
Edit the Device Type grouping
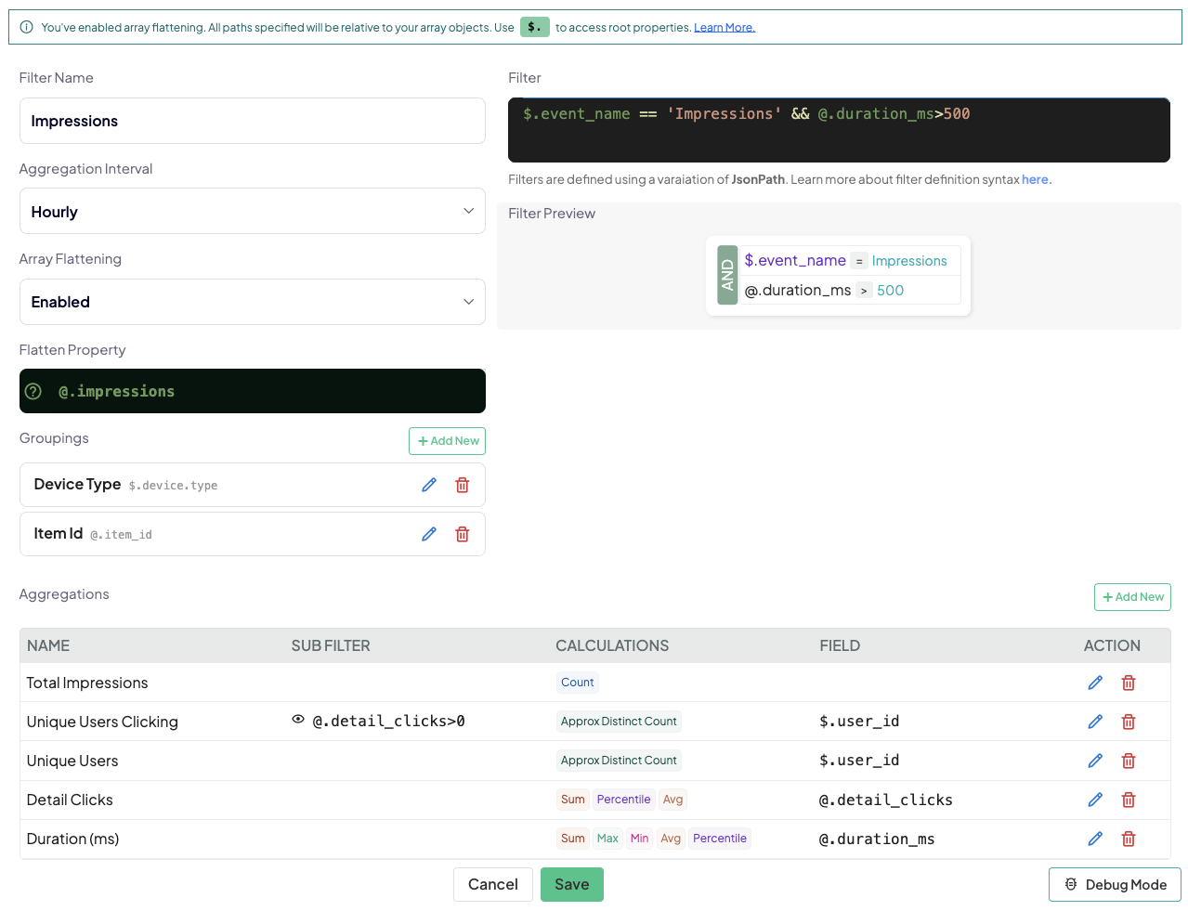428,484
